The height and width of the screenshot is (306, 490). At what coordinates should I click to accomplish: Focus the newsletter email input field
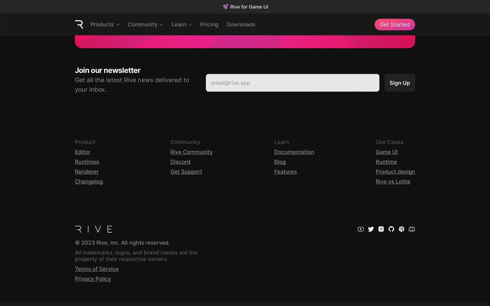[292, 83]
